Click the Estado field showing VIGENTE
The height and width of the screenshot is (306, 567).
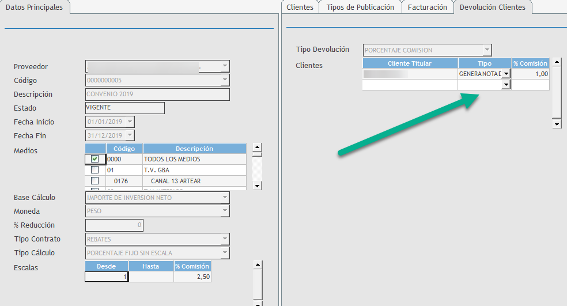(x=124, y=108)
